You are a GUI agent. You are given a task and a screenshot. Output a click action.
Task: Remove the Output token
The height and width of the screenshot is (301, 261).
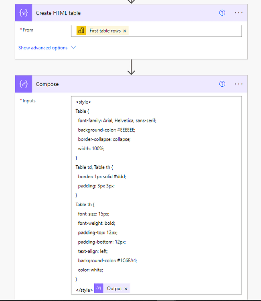126,289
